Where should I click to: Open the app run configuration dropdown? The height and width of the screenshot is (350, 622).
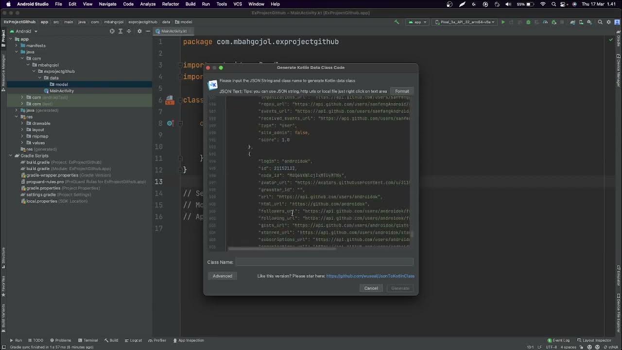click(417, 22)
